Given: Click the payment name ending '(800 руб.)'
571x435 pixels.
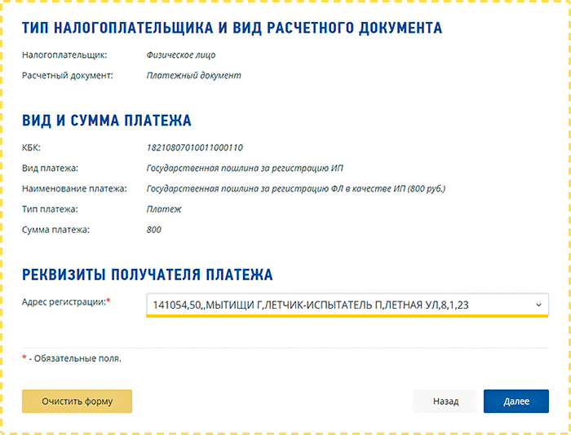Looking at the screenshot, I should click(x=295, y=189).
